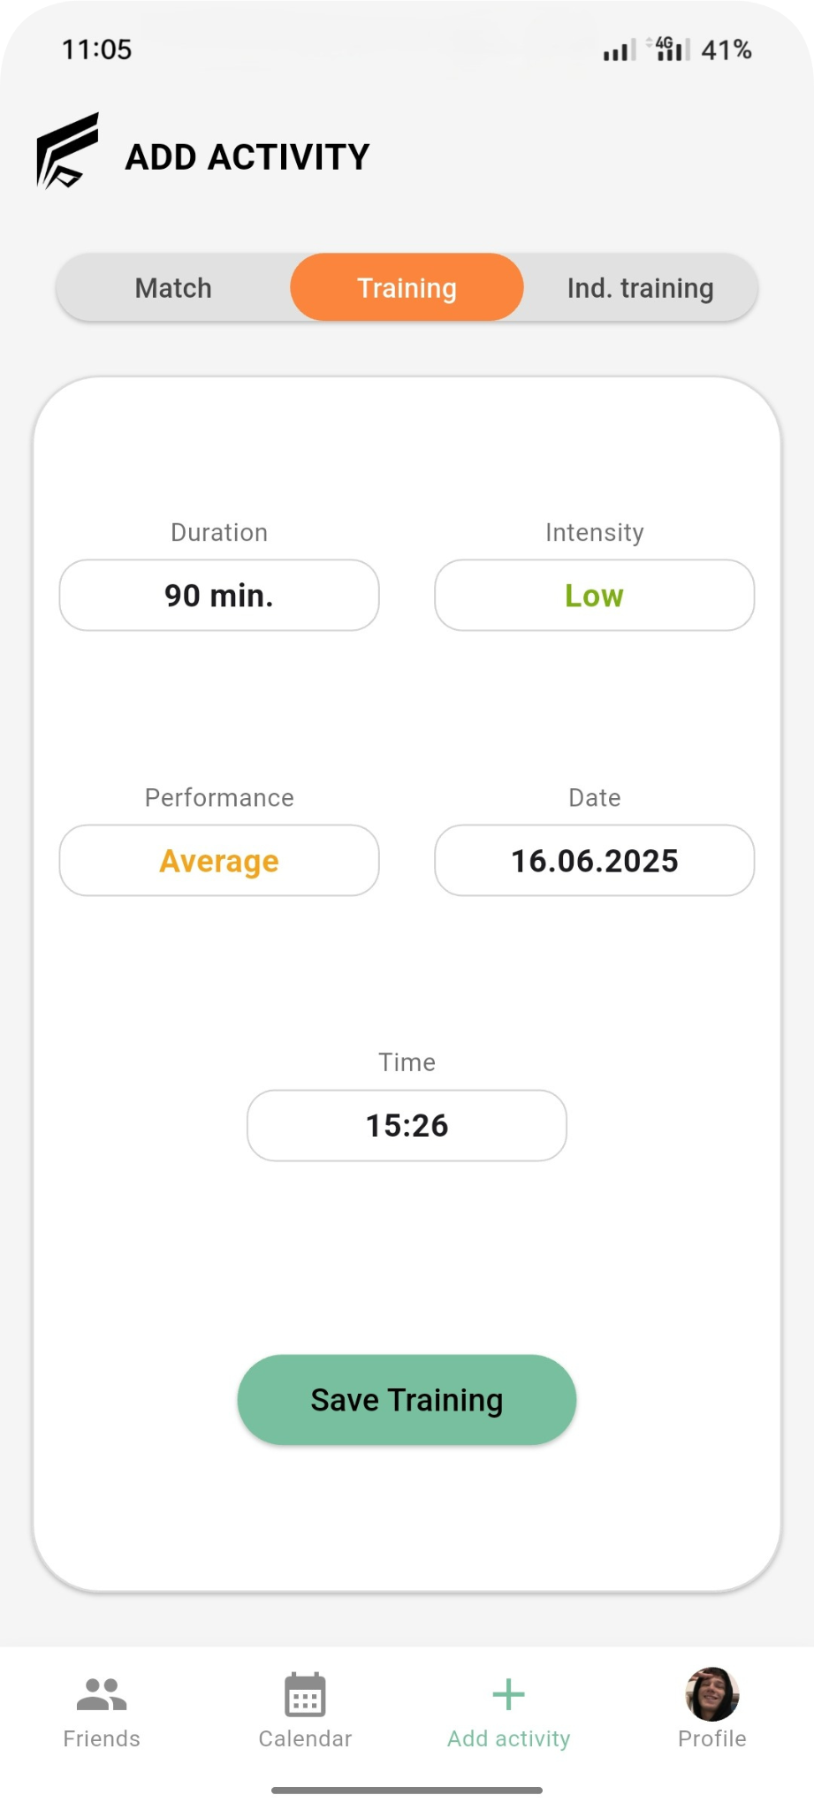
Task: Change the Performance value from Average
Action: coord(219,861)
